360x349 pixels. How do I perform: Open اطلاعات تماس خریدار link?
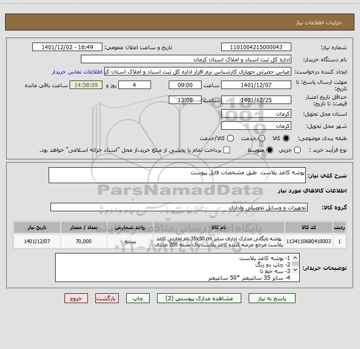pos(77,72)
